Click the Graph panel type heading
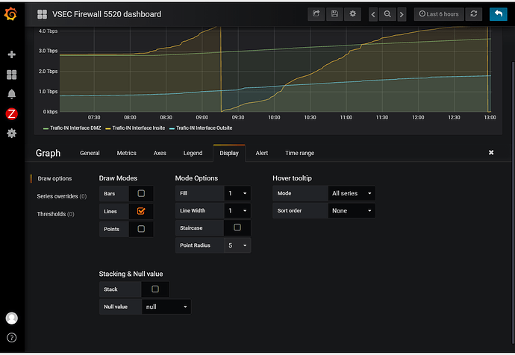 pyautogui.click(x=48, y=153)
